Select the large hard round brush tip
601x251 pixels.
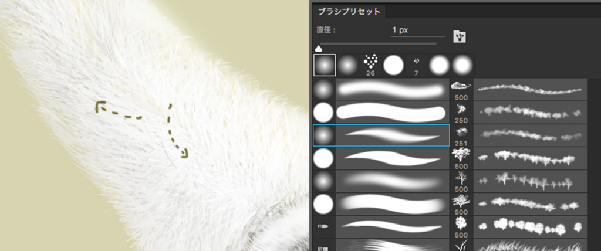pos(394,65)
